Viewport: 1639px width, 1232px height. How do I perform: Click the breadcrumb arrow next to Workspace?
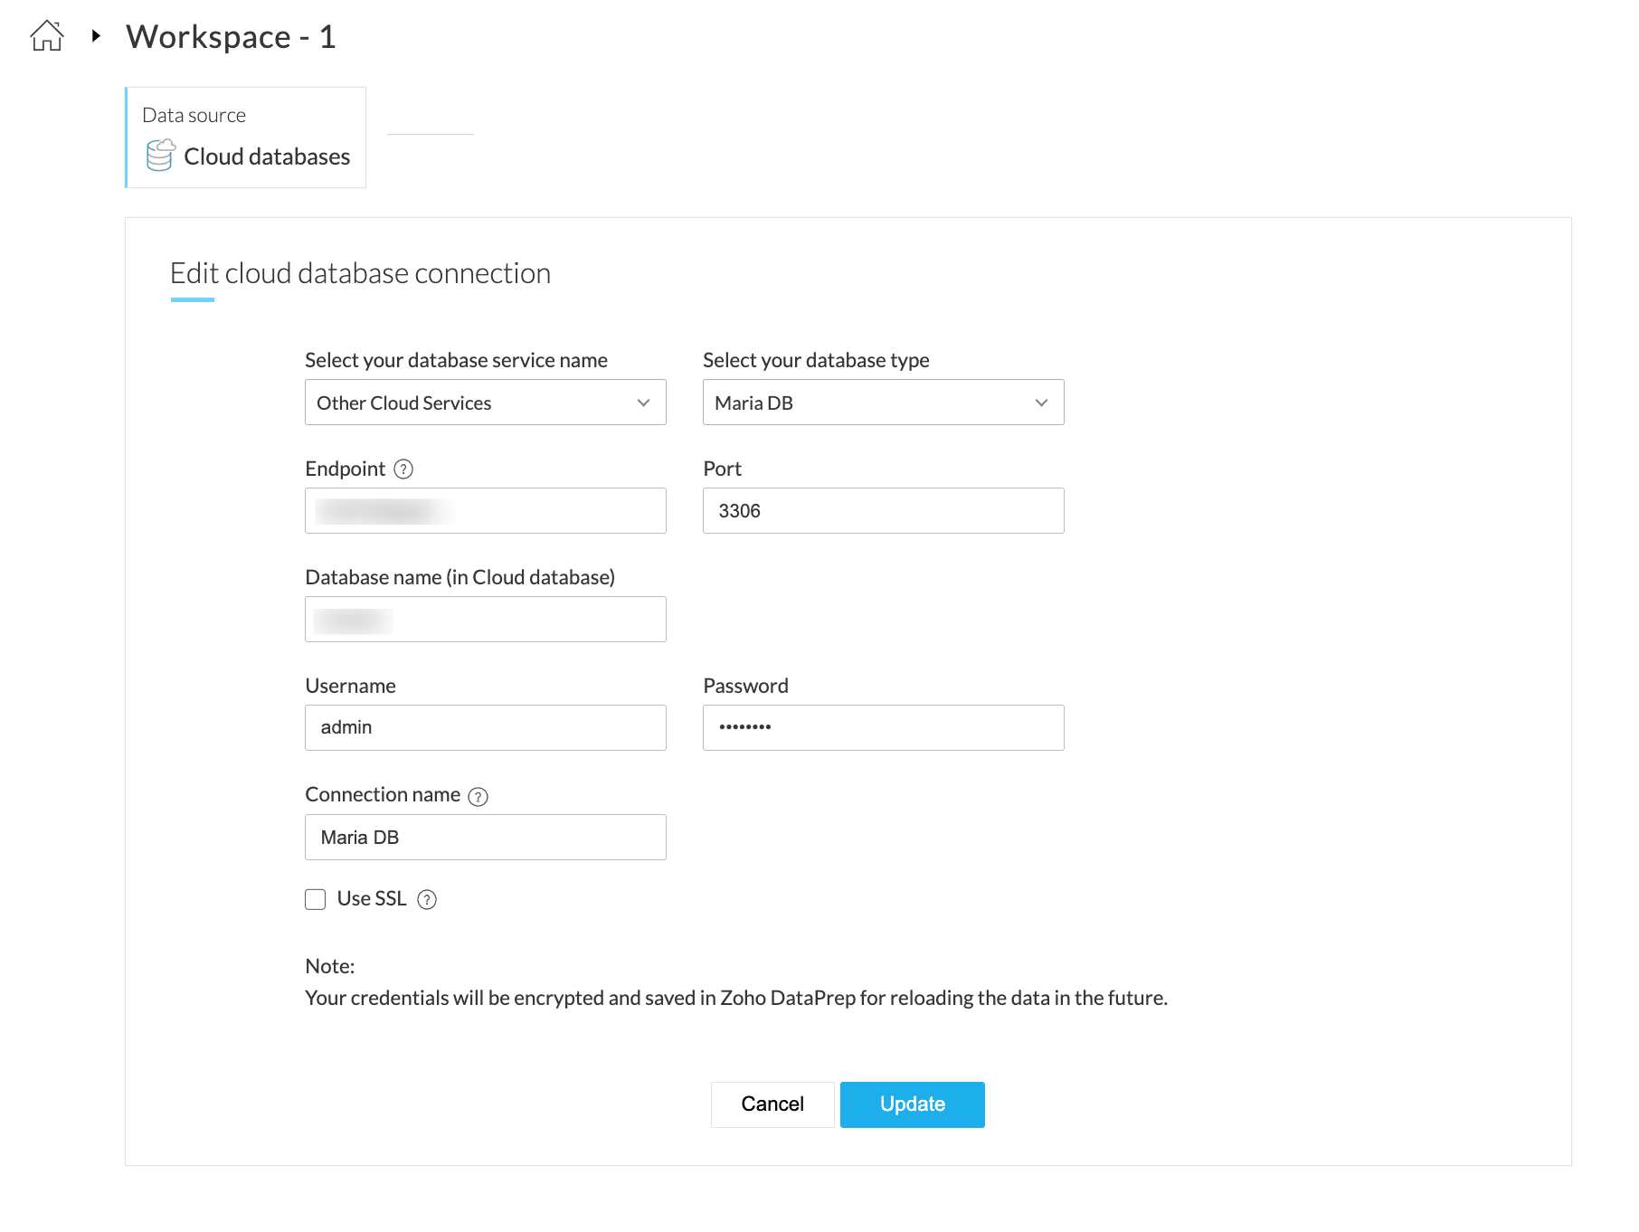click(96, 36)
